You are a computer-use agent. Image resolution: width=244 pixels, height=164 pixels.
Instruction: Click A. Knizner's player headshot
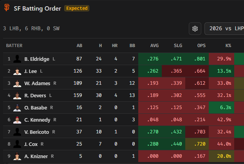pos(17,156)
